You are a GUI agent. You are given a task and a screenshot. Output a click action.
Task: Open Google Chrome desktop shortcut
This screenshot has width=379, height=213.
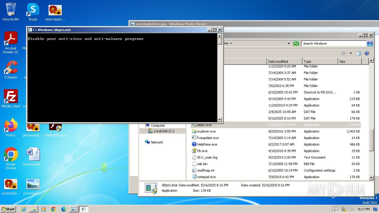pos(11,158)
